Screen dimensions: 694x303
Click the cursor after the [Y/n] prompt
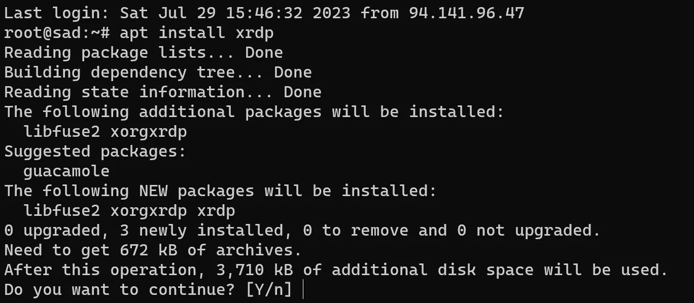pos(303,290)
